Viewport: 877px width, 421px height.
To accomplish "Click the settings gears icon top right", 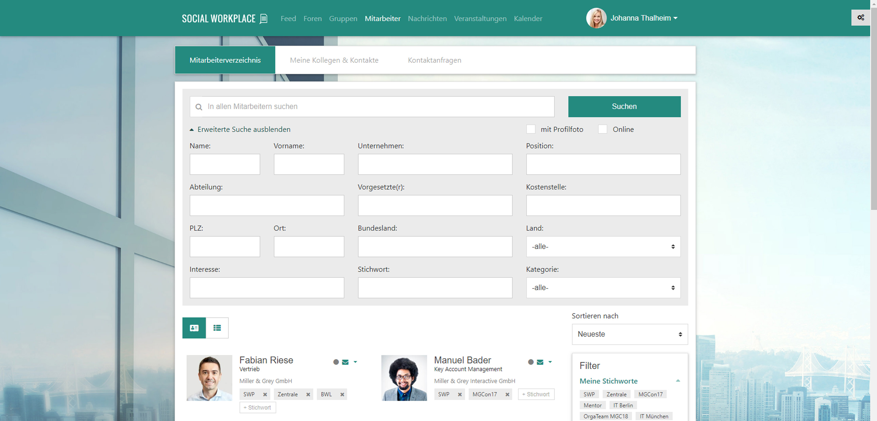I will pyautogui.click(x=861, y=18).
